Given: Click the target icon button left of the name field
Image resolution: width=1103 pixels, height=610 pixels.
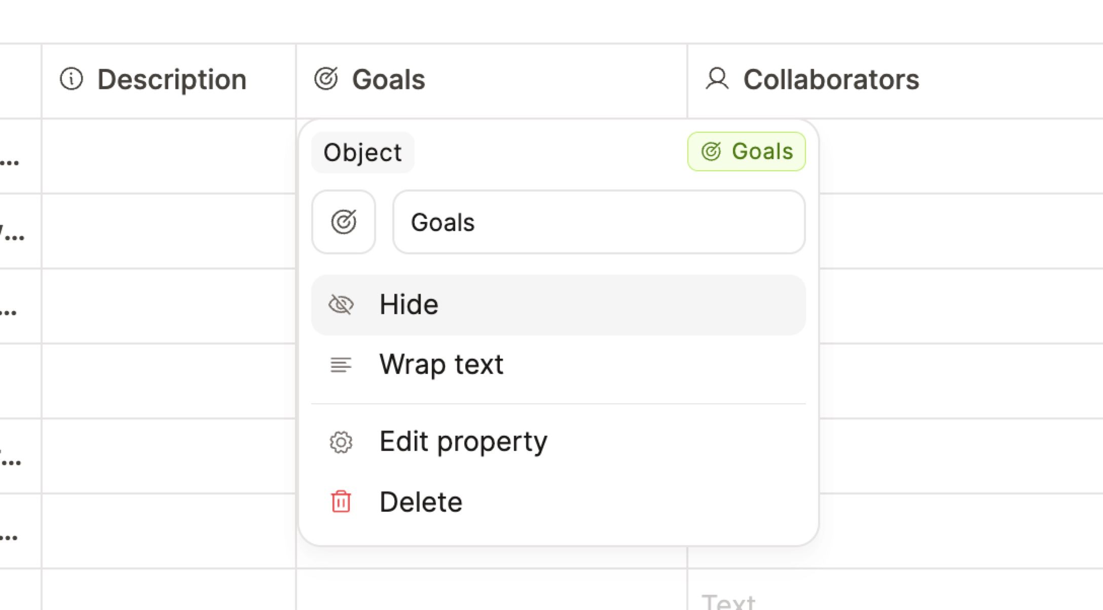Looking at the screenshot, I should [x=343, y=221].
